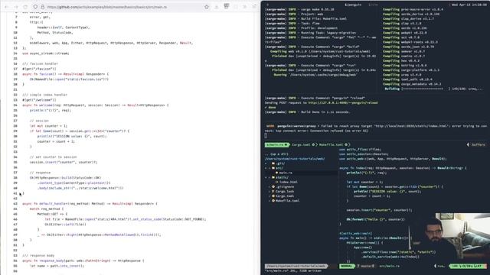Click the lock-file icon beside Cargo.lock

273,192
